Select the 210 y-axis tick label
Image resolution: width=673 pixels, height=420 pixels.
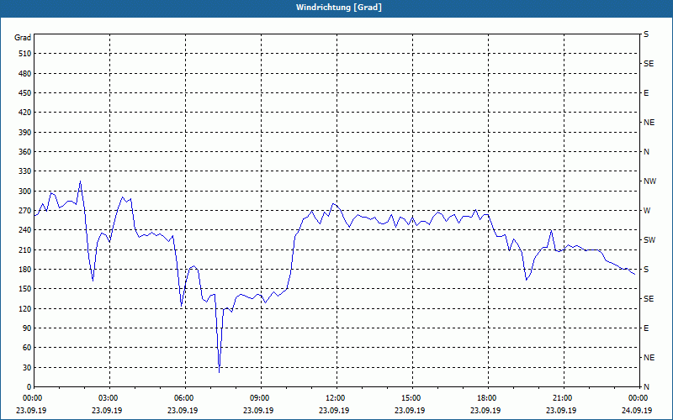[24, 249]
